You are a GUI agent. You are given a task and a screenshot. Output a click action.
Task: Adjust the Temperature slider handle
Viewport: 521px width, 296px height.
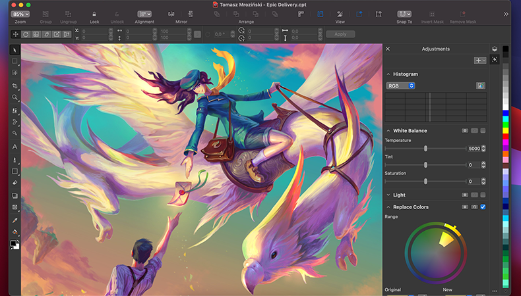tap(425, 149)
